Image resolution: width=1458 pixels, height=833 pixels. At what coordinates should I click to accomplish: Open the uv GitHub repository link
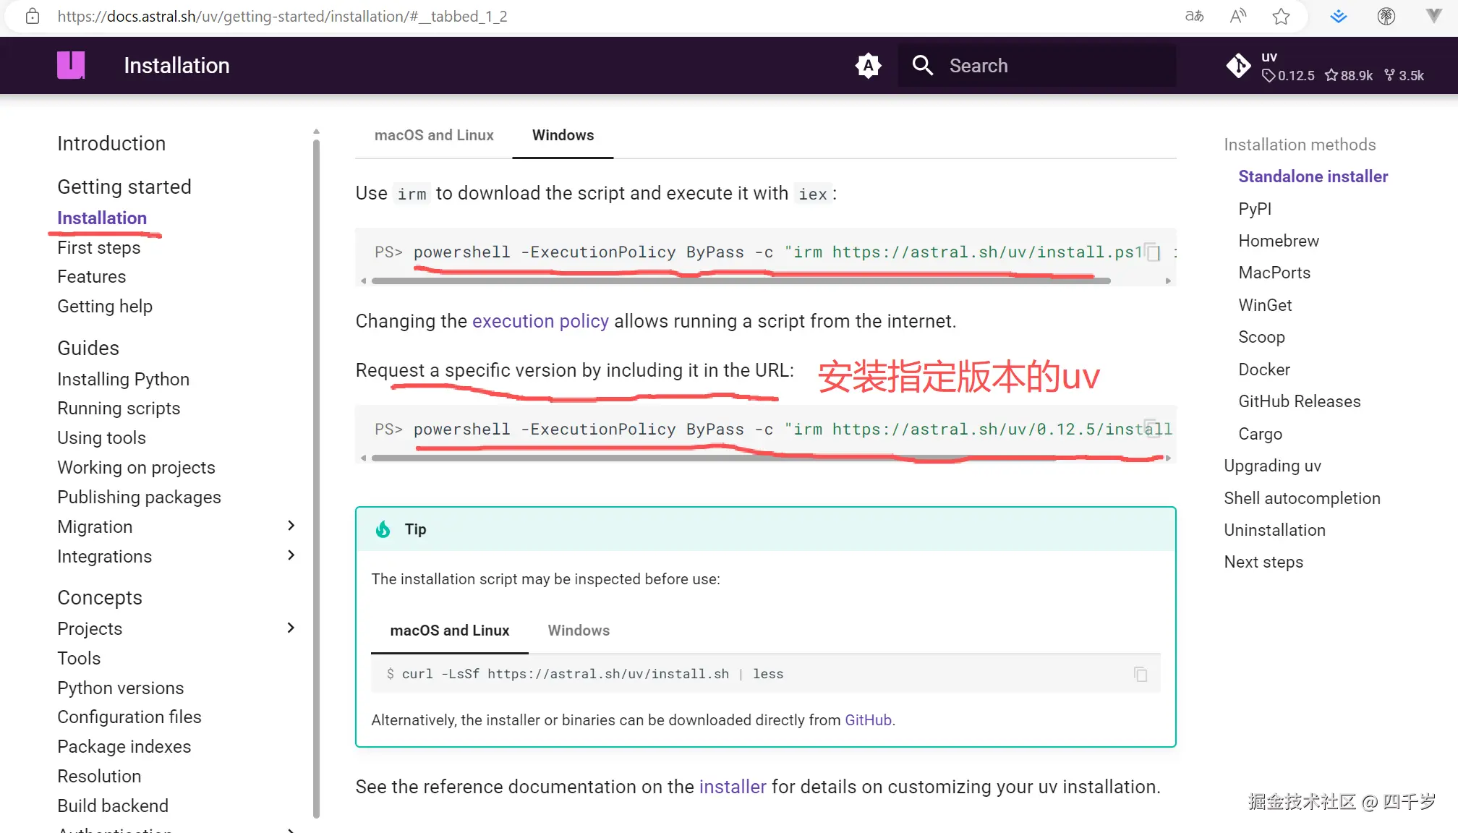[x=1325, y=66]
